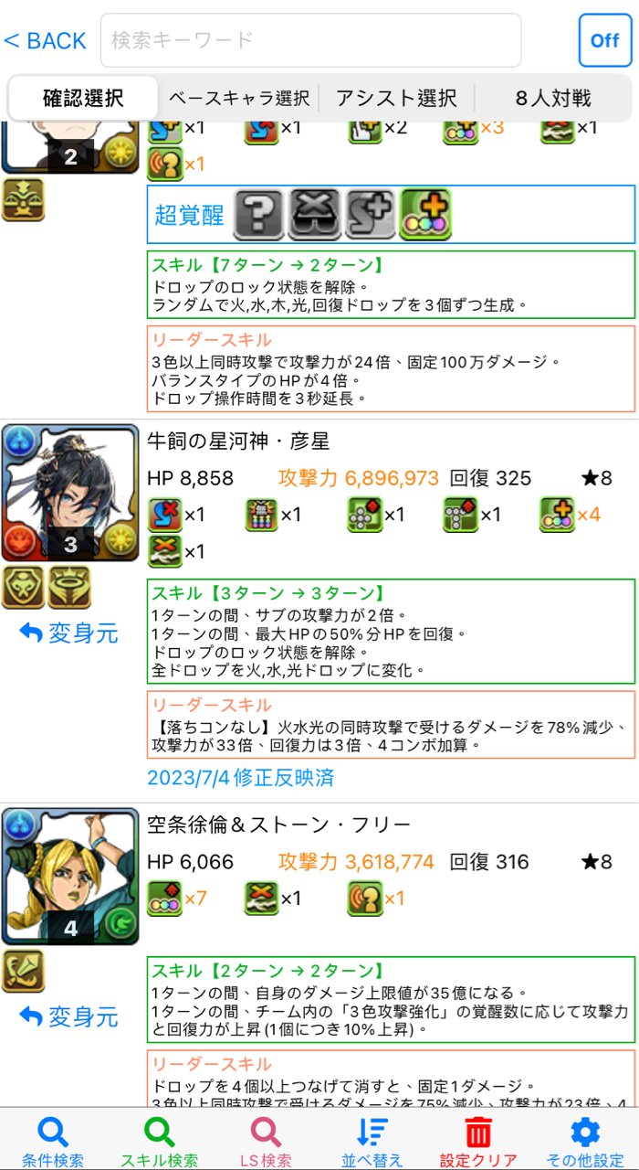Open the 2023/7/4修正反映済 note

pyautogui.click(x=241, y=778)
